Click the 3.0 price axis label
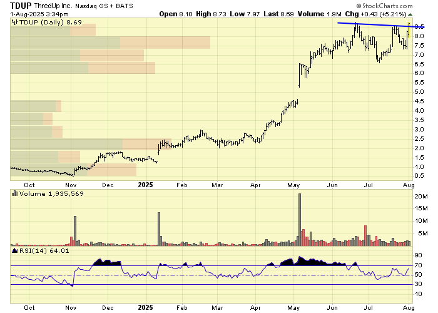Viewport: 438px width, 313px height. [419, 130]
